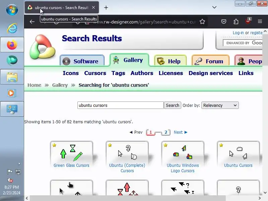Bookmark this page with star icon
This screenshot has height=201, width=268.
(x=202, y=22)
